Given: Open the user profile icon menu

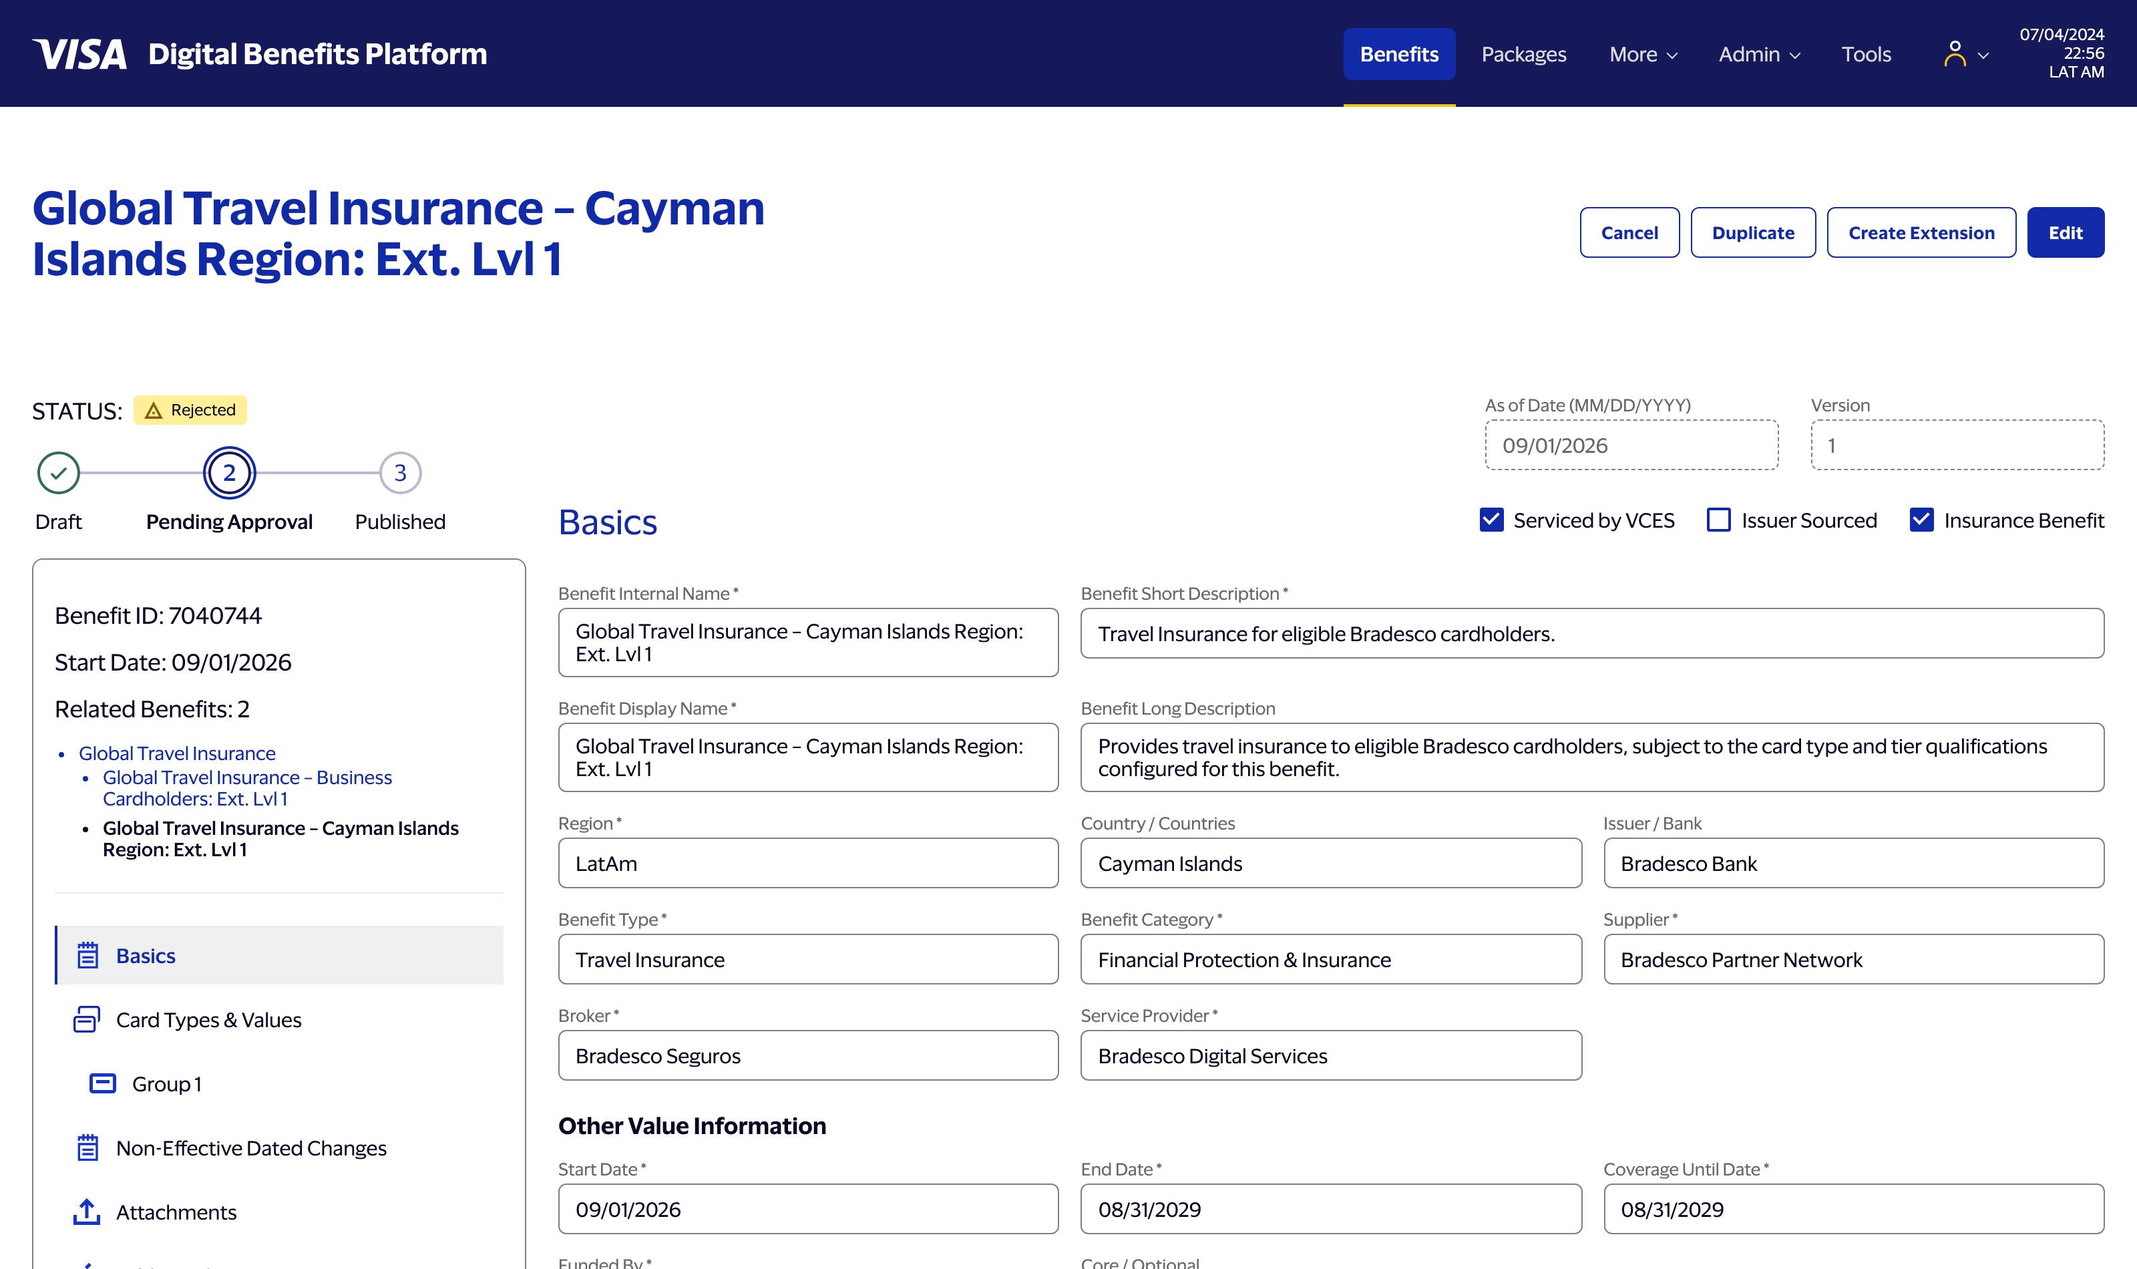Looking at the screenshot, I should 1954,54.
